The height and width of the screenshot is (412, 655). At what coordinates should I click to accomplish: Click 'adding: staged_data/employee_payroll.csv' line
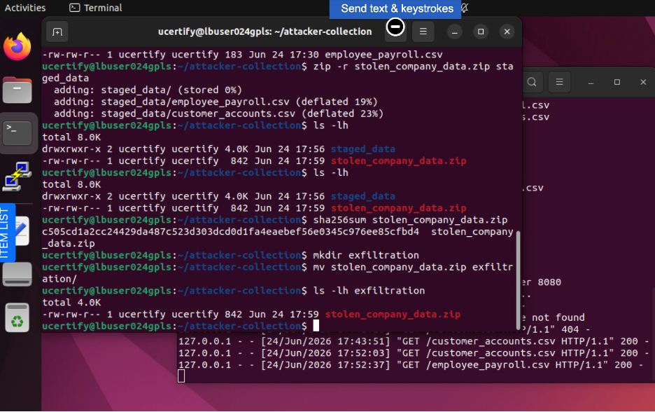coord(216,102)
